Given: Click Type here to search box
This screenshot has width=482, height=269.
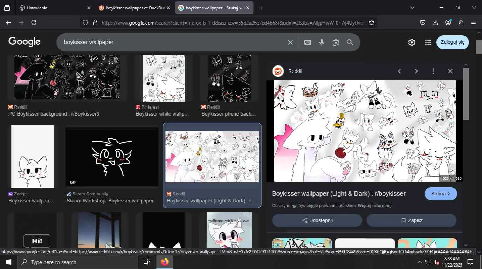Looking at the screenshot, I should click(x=78, y=262).
